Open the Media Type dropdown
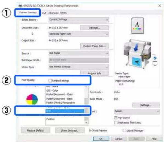This screenshot has height=142, width=164. (79, 67)
